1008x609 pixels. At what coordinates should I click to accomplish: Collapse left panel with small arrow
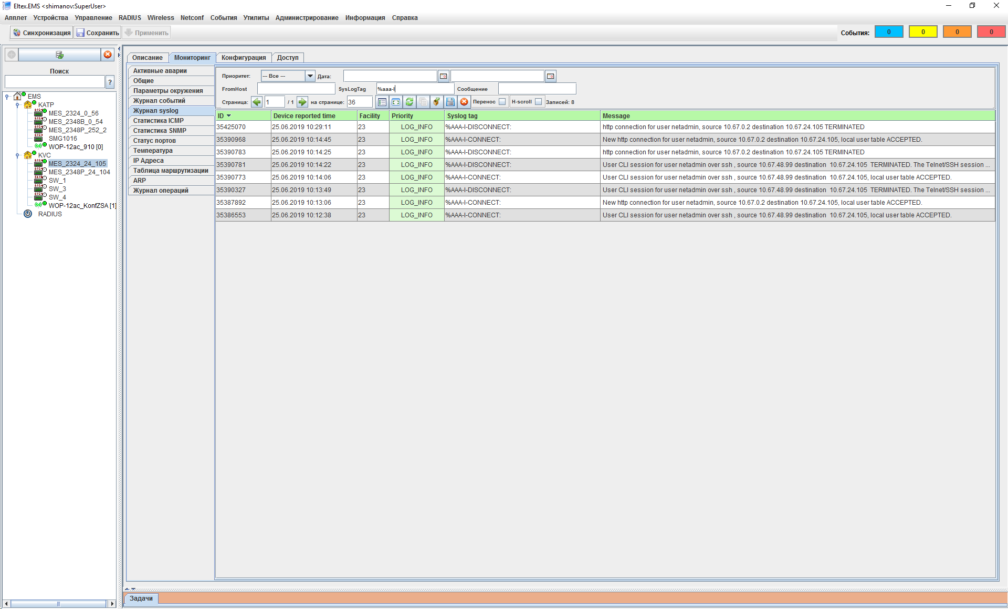click(119, 49)
